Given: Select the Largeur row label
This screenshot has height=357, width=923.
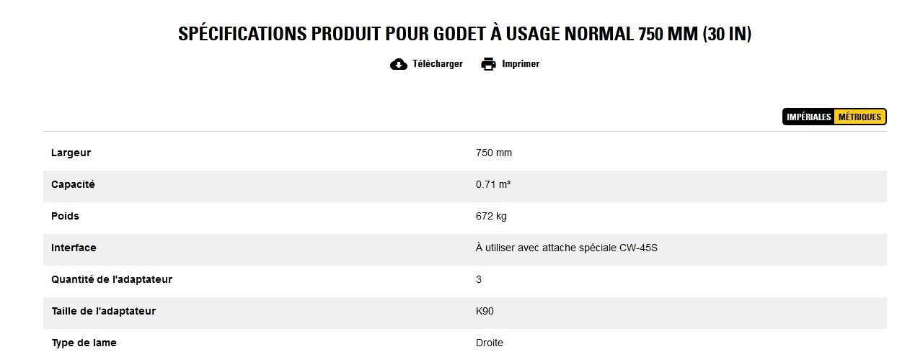Looking at the screenshot, I should click(x=71, y=153).
